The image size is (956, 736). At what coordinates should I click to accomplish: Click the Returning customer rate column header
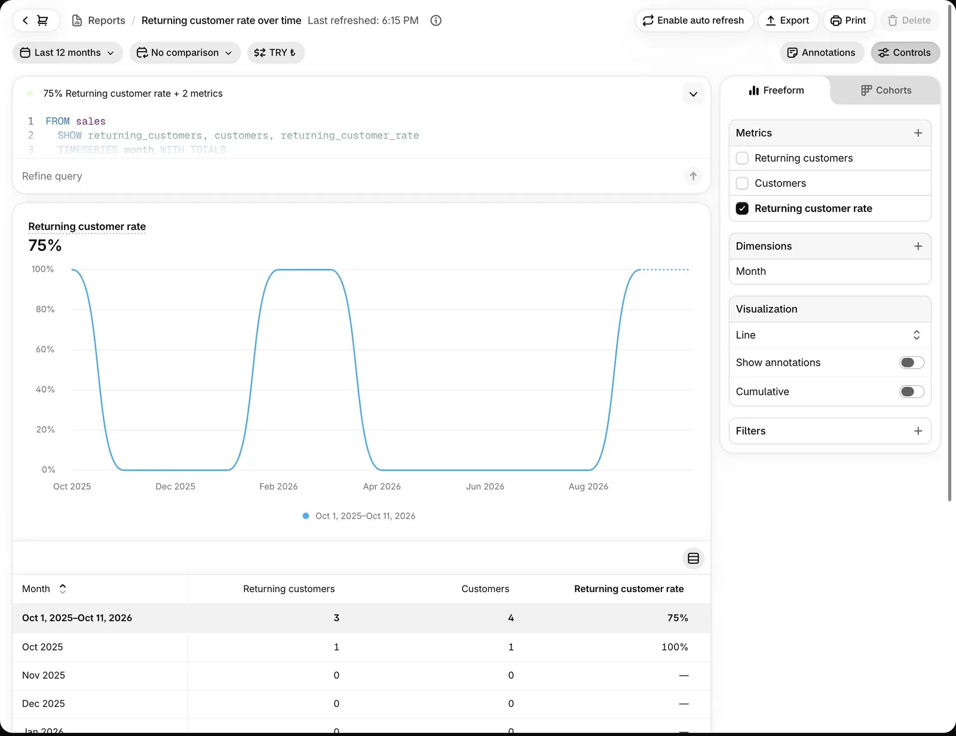(629, 589)
